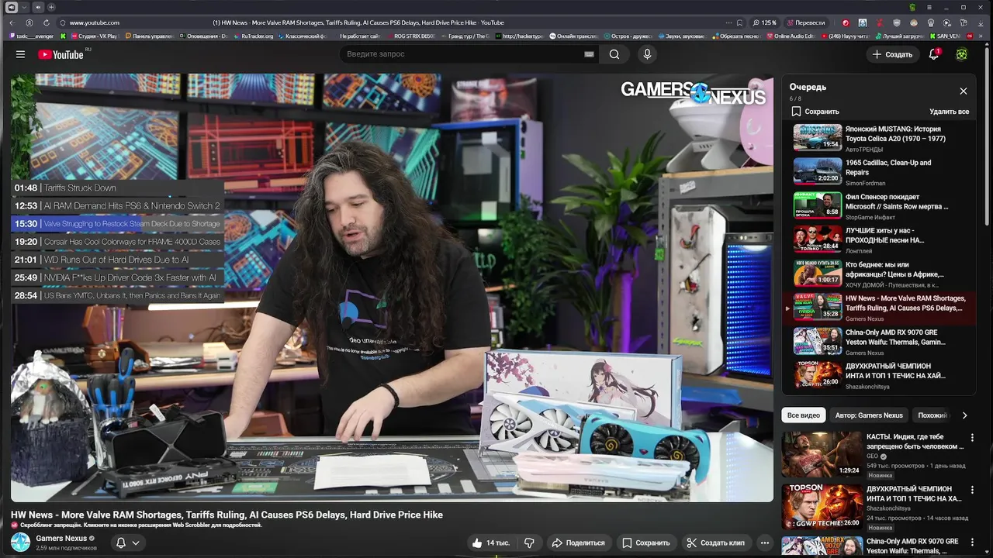This screenshot has width=993, height=558.
Task: Select the Похожие chip
Action: click(x=932, y=415)
